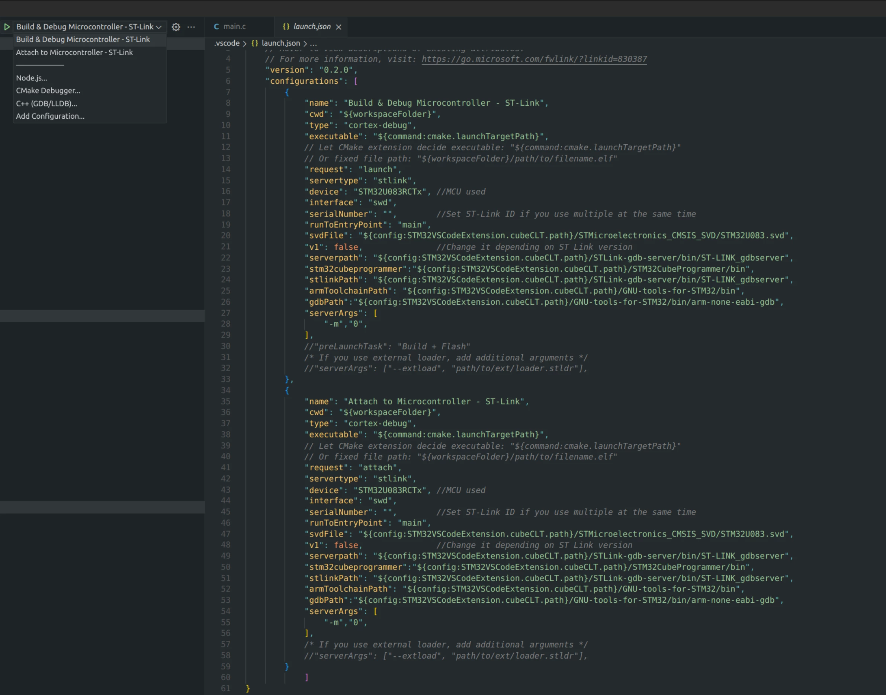This screenshot has width=886, height=695.
Task: Click the "version" key on line 5
Action: (287, 70)
